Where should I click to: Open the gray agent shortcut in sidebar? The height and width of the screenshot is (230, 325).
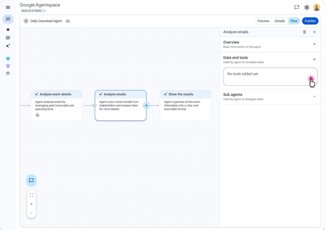click(8, 73)
